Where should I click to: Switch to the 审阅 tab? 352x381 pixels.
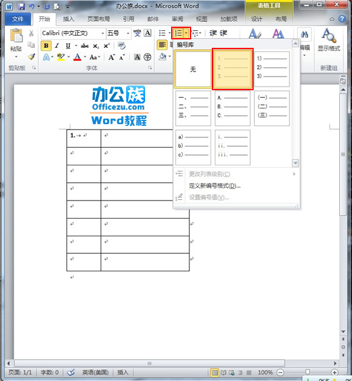coord(177,19)
